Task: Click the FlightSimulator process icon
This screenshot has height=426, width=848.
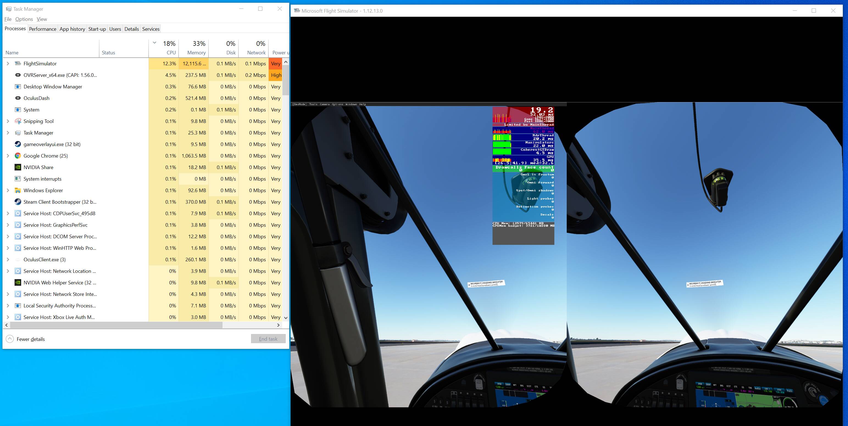Action: point(18,63)
